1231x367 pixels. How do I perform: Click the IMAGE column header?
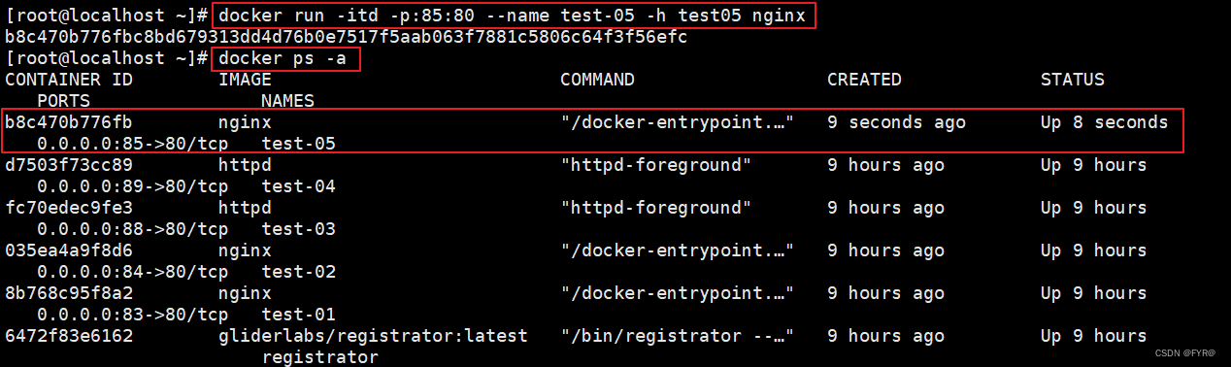coord(245,80)
